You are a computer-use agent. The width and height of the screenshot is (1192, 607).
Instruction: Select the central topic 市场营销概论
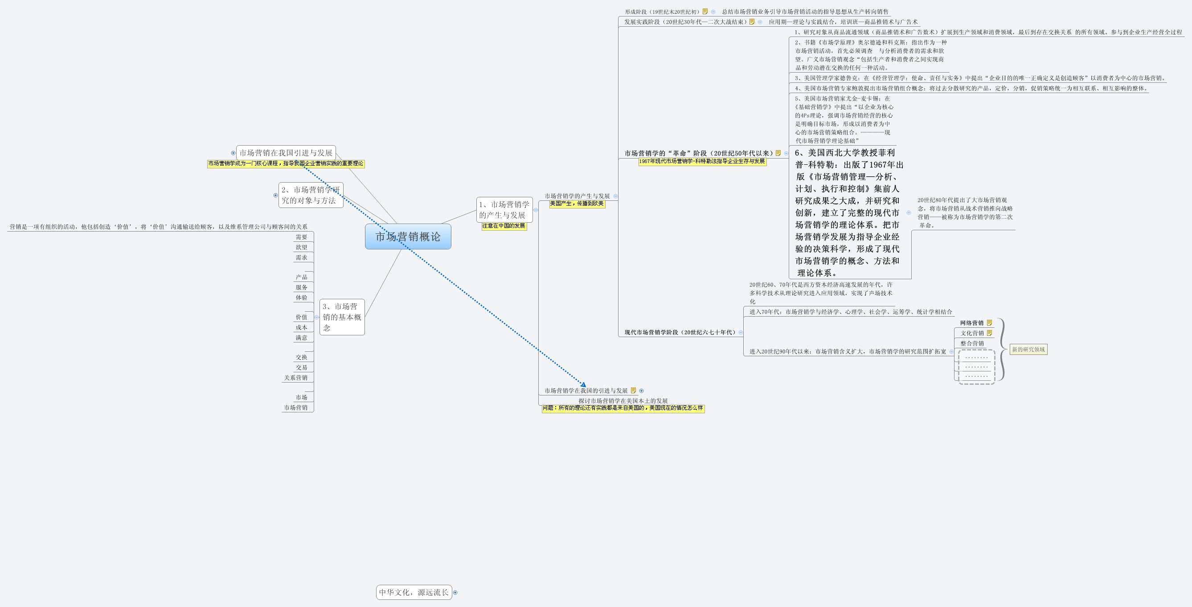click(x=408, y=236)
